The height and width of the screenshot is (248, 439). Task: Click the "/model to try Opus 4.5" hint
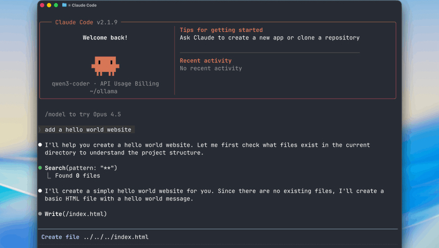(x=83, y=114)
